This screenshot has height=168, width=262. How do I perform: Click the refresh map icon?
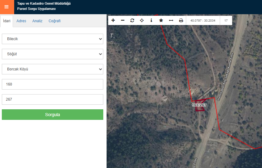click(x=132, y=20)
